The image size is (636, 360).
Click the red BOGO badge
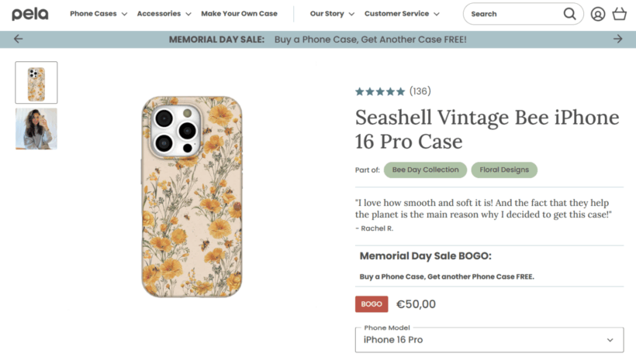[x=372, y=304]
